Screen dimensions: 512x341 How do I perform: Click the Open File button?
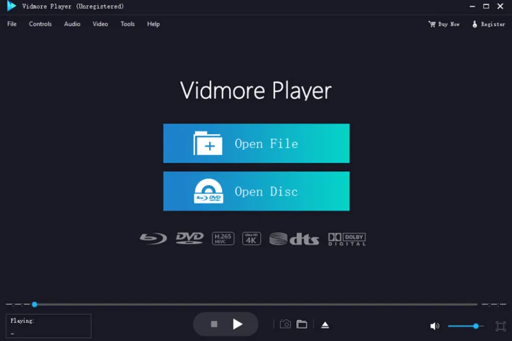pyautogui.click(x=257, y=143)
